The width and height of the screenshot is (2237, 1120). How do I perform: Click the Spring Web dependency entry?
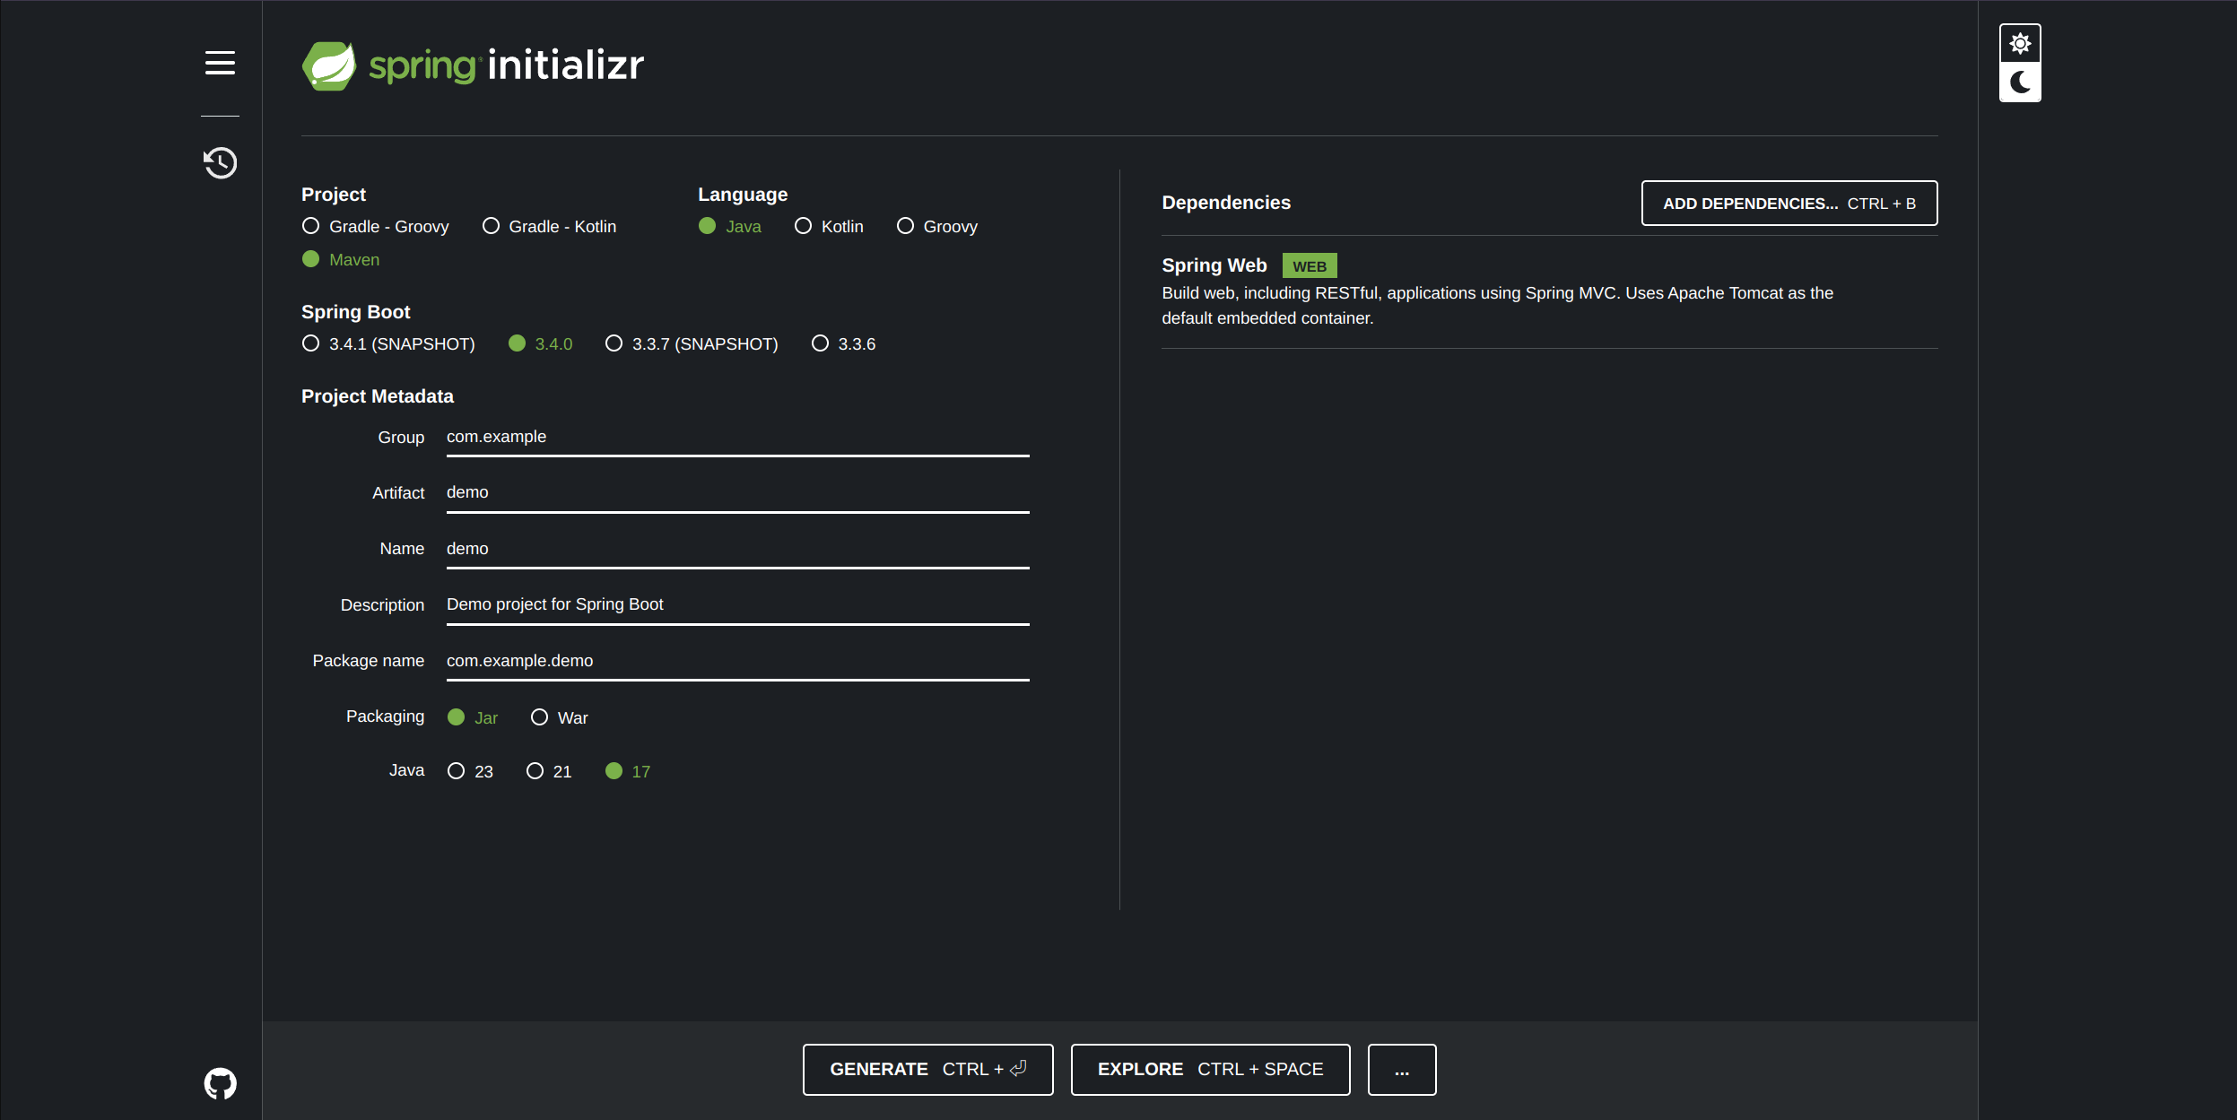point(1214,265)
